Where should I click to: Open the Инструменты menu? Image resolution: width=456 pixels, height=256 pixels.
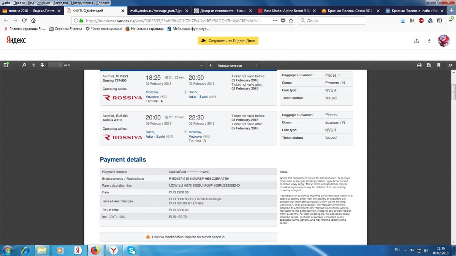click(x=82, y=3)
